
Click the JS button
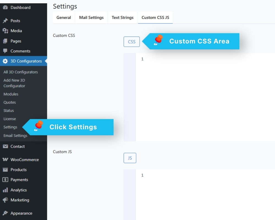[130, 158]
